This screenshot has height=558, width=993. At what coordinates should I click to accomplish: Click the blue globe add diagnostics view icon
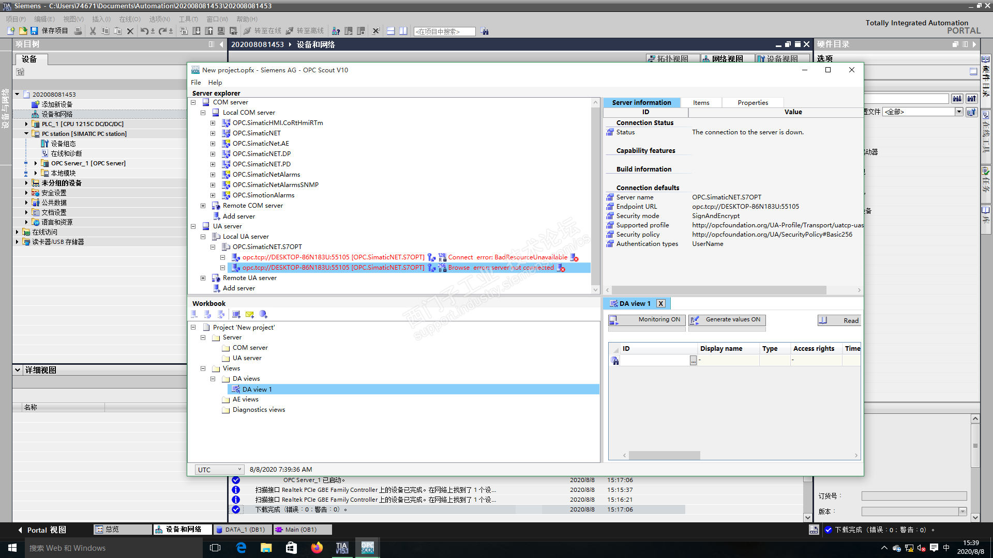263,314
